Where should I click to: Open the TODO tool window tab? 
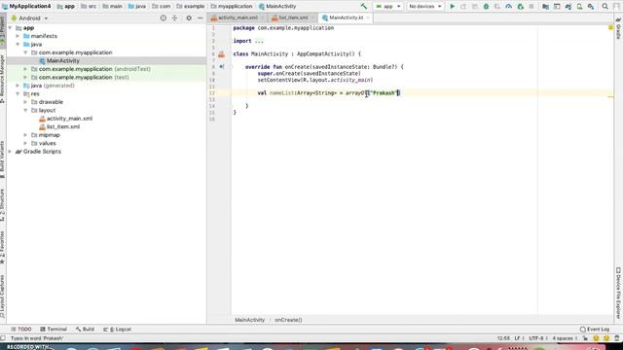[21, 330]
